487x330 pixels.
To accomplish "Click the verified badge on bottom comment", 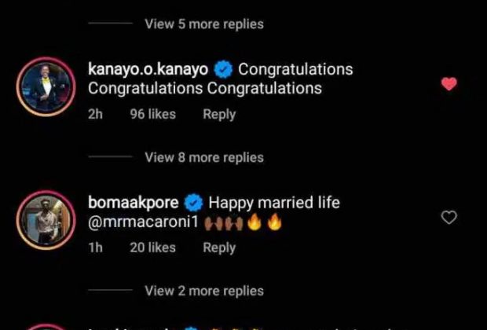I will pyautogui.click(x=191, y=328).
